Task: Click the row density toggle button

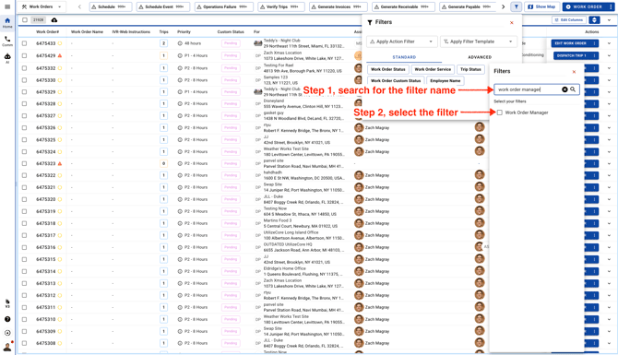Action: point(594,20)
